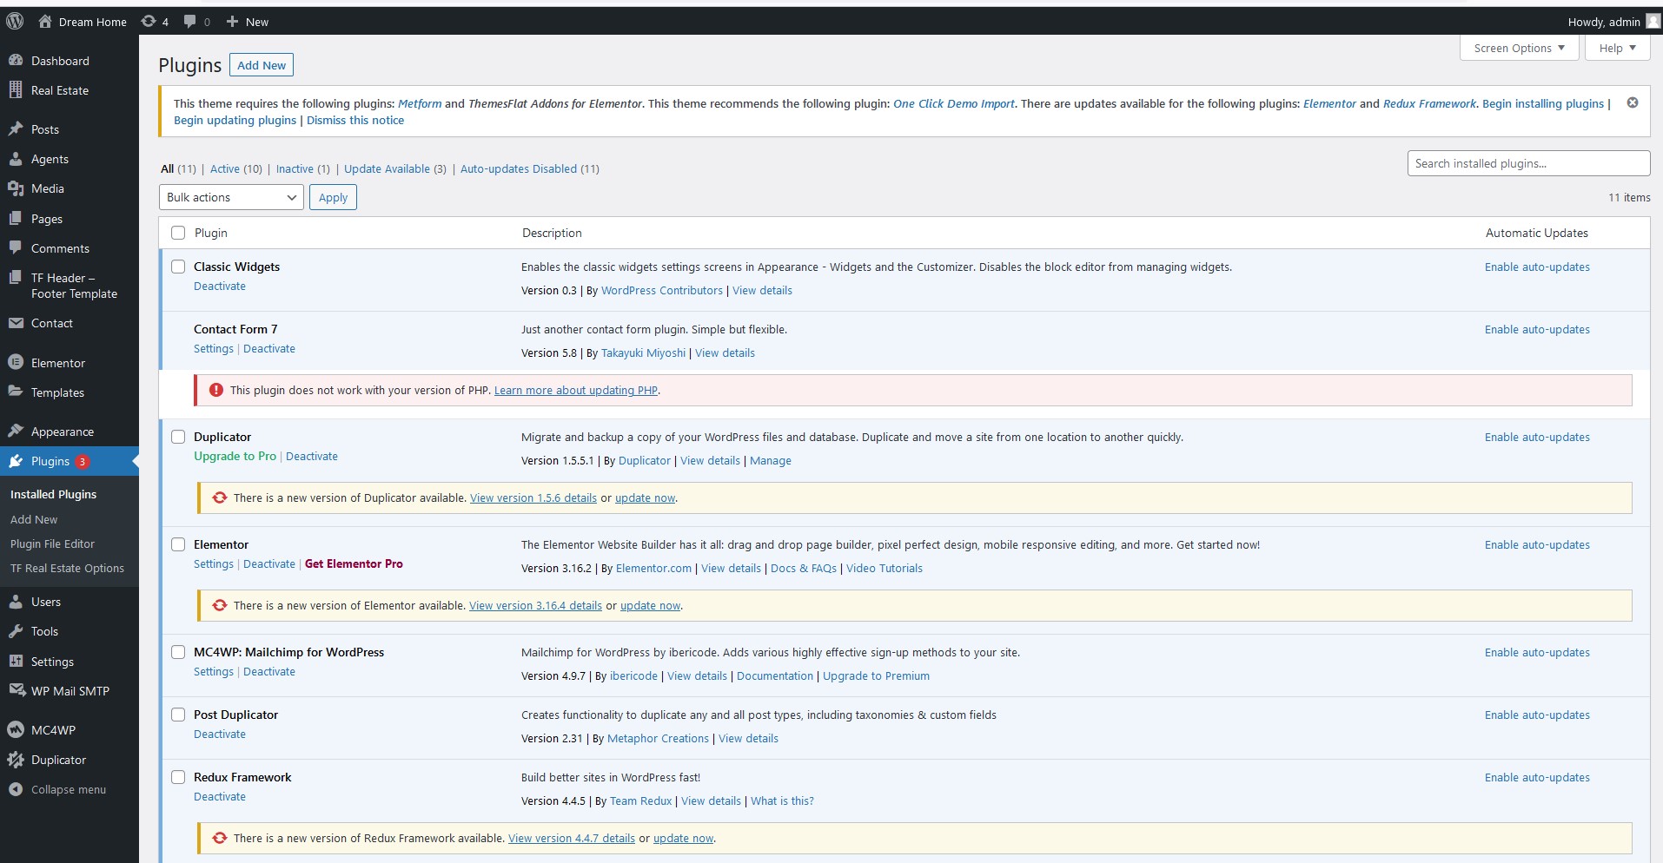Check the MC4WP Mailchimp plugin checkbox
The width and height of the screenshot is (1663, 863).
click(x=178, y=652)
